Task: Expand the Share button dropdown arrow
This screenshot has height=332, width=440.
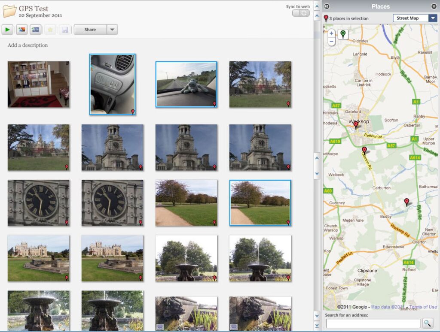Action: (112, 30)
